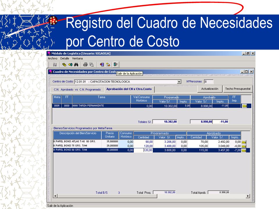
Task: Click unit price 29,000000 cell
Action: point(110,146)
